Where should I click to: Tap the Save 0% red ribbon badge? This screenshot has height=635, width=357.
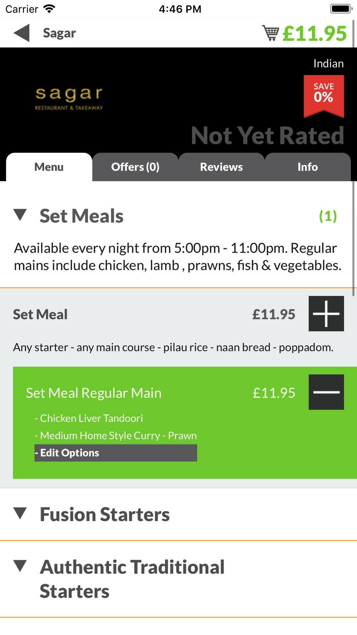pos(324,96)
